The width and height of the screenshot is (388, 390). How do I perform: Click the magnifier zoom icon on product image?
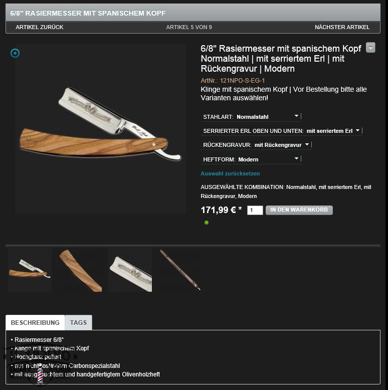pos(15,53)
